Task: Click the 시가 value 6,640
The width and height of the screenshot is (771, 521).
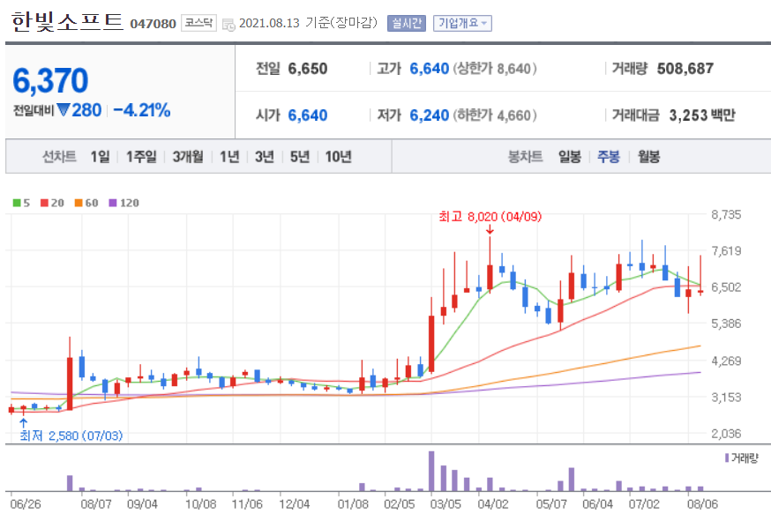Action: point(308,115)
